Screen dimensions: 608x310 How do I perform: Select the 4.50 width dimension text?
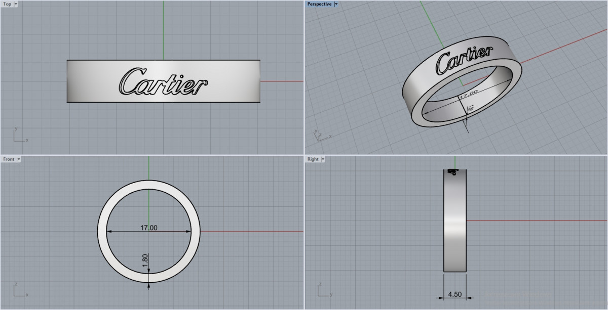coord(454,294)
